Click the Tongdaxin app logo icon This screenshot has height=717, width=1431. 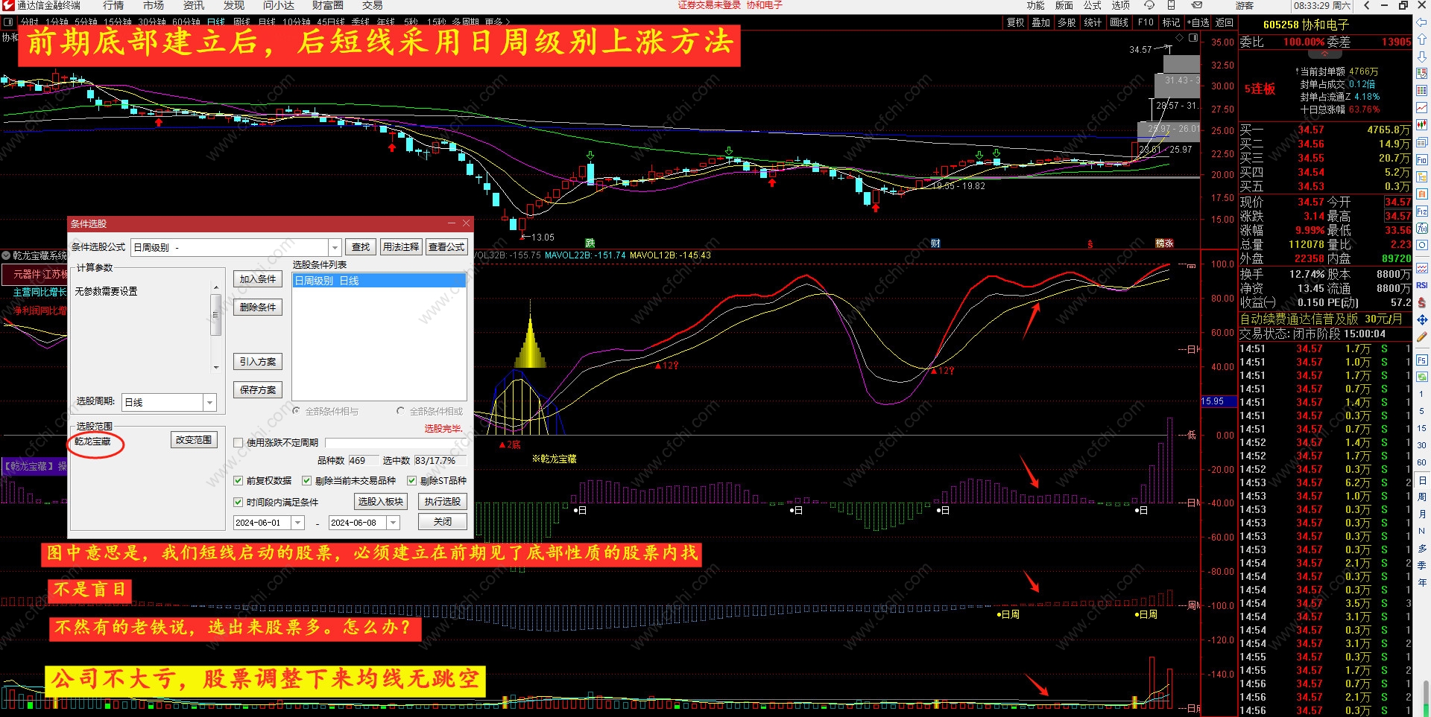coord(7,5)
